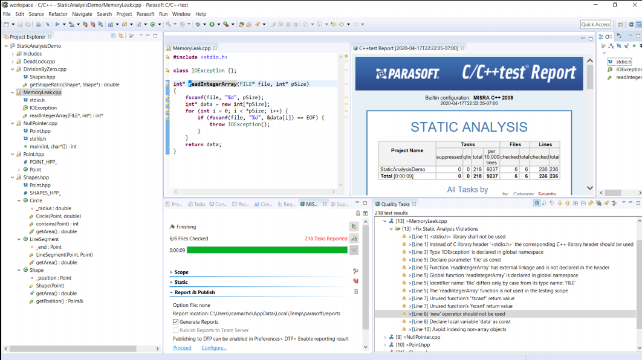
Task: Click the expand-all plus icon in Quality Tasks toolbar
Action: point(576,204)
